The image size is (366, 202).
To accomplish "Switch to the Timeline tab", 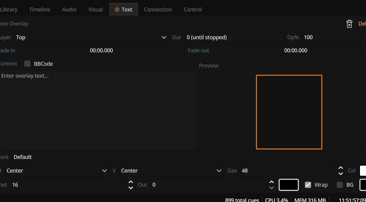I will coord(40,10).
